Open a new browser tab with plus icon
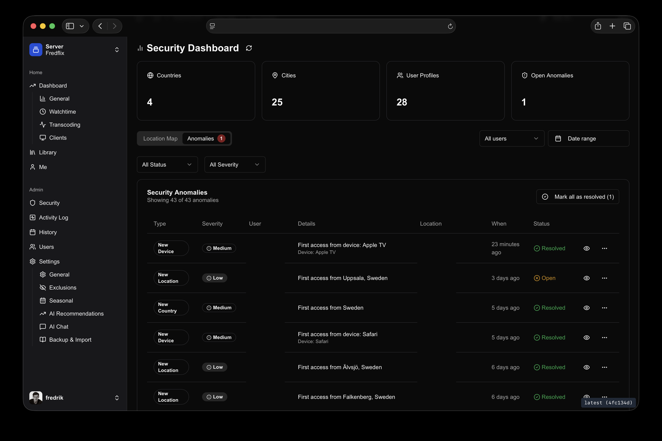662x441 pixels. click(612, 26)
